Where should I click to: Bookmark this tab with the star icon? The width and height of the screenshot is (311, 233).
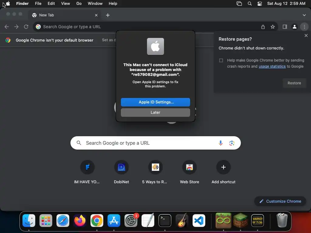[273, 27]
